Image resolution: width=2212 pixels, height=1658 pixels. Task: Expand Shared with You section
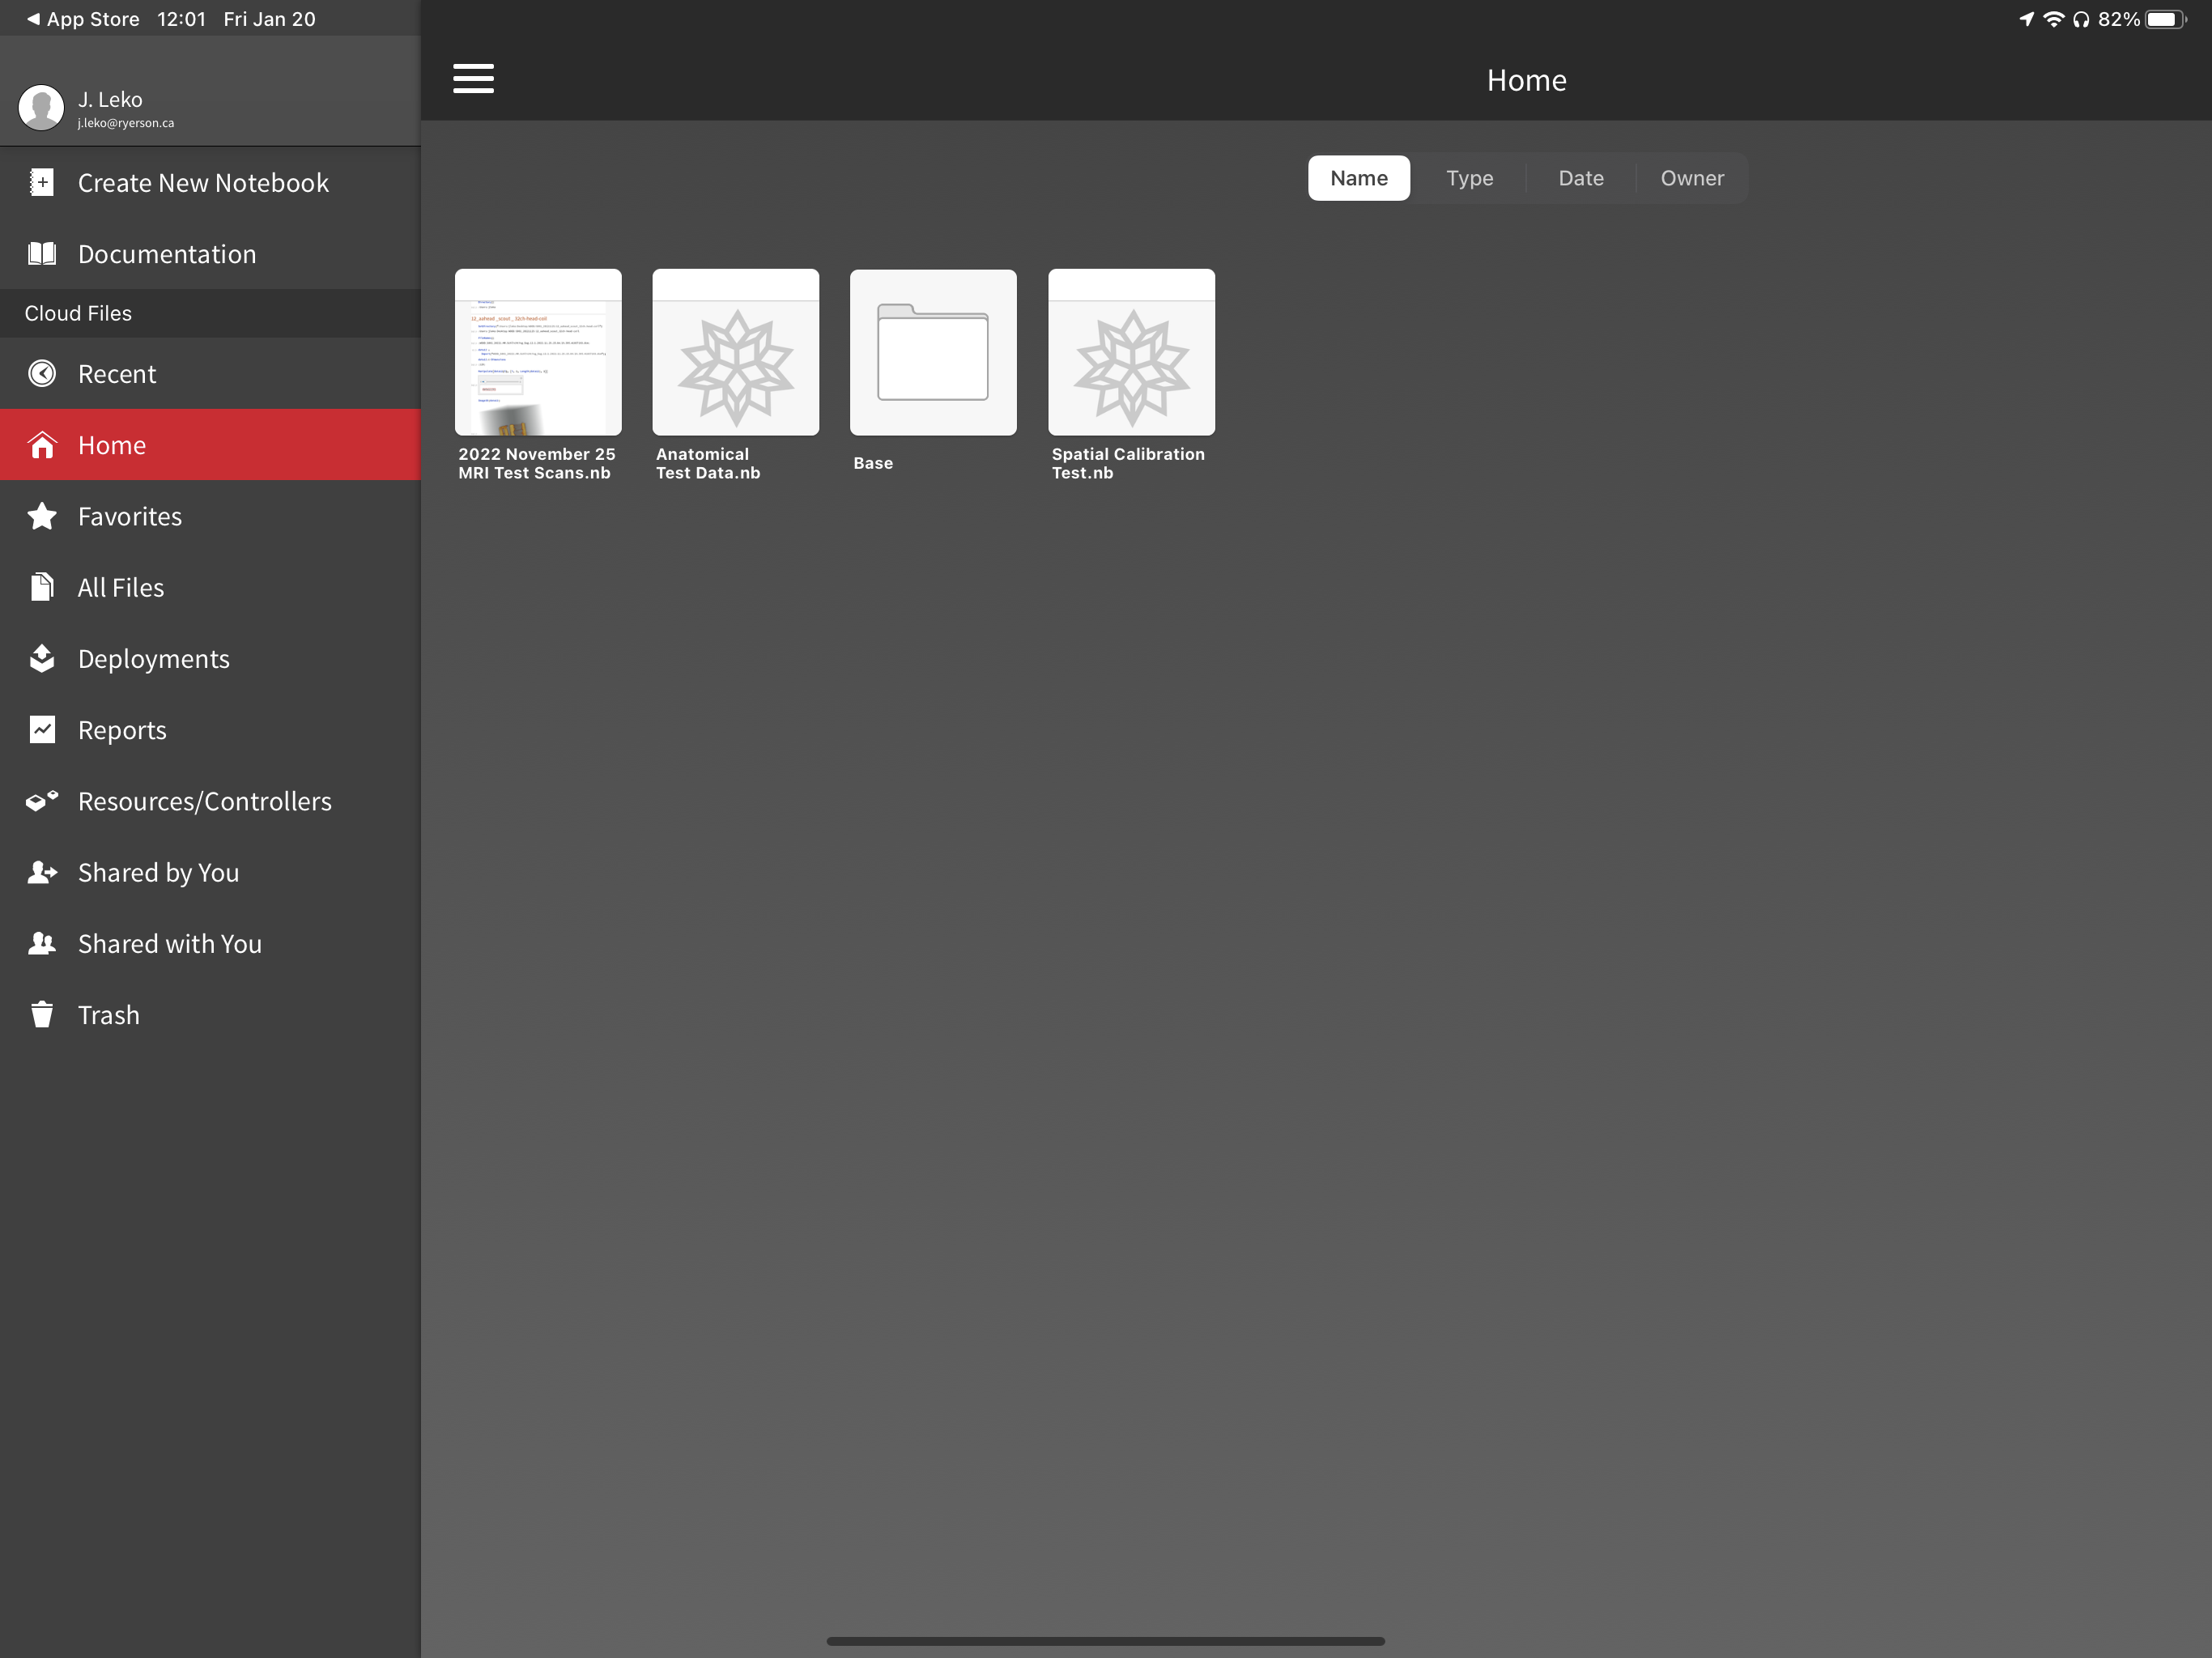pos(209,942)
